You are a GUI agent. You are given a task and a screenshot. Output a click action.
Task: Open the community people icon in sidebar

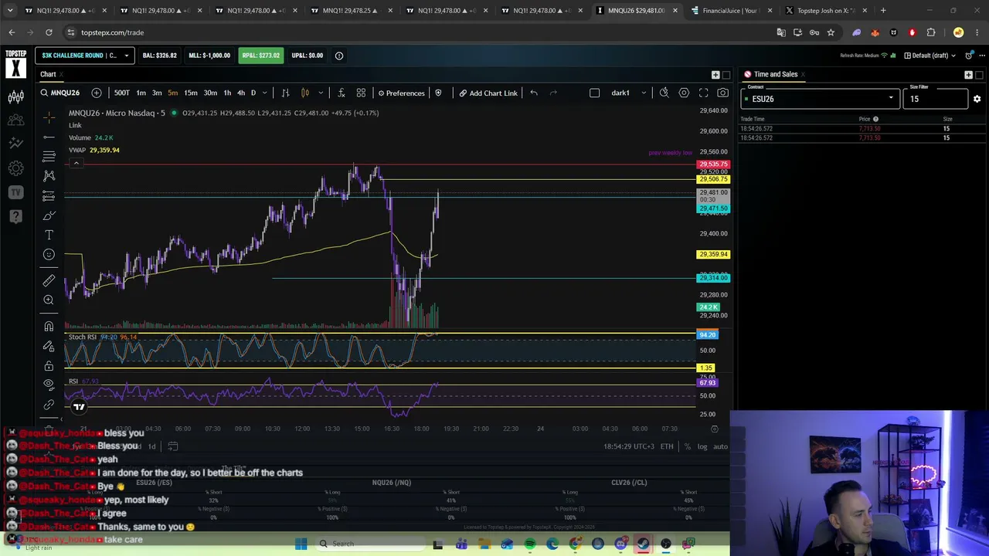coord(15,120)
